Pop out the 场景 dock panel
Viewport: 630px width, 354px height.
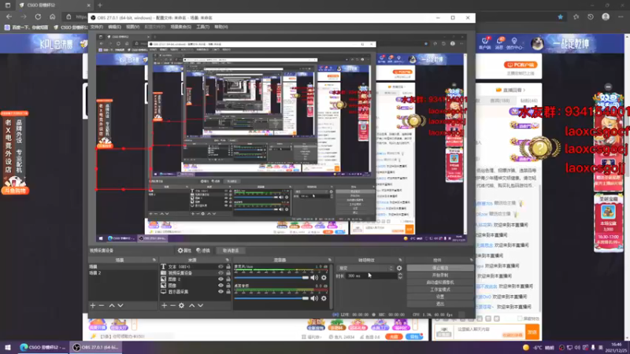tap(154, 260)
